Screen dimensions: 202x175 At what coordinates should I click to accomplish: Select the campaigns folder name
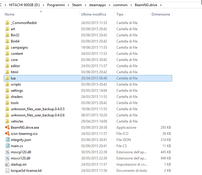(19, 47)
